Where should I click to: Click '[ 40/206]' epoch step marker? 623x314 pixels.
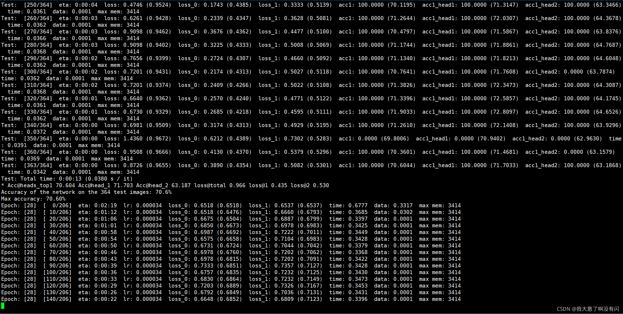57,232
